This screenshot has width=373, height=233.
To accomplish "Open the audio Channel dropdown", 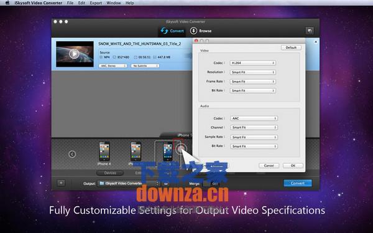I will coord(254,128).
